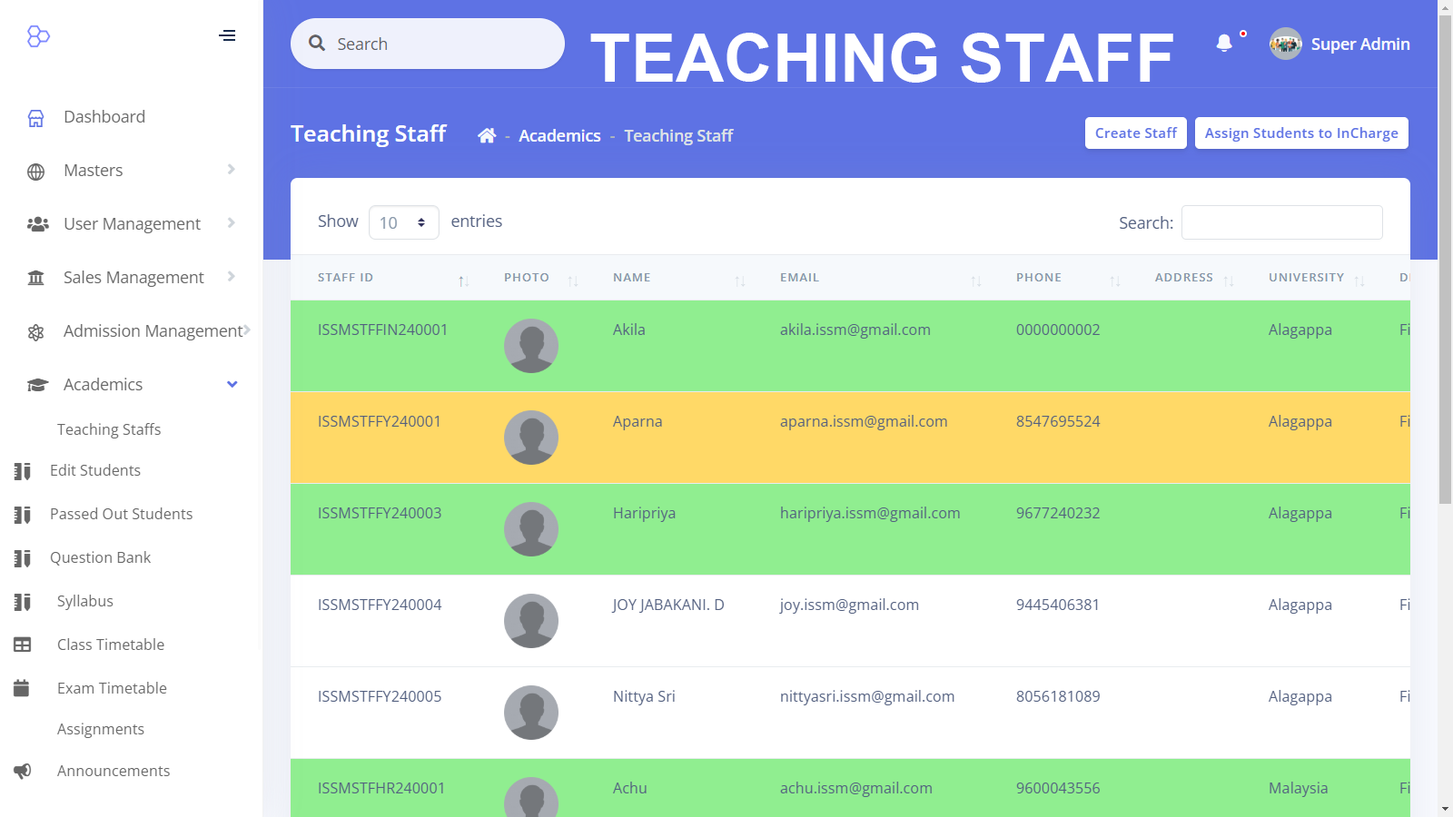
Task: Open the notifications bell icon
Action: coord(1224,43)
